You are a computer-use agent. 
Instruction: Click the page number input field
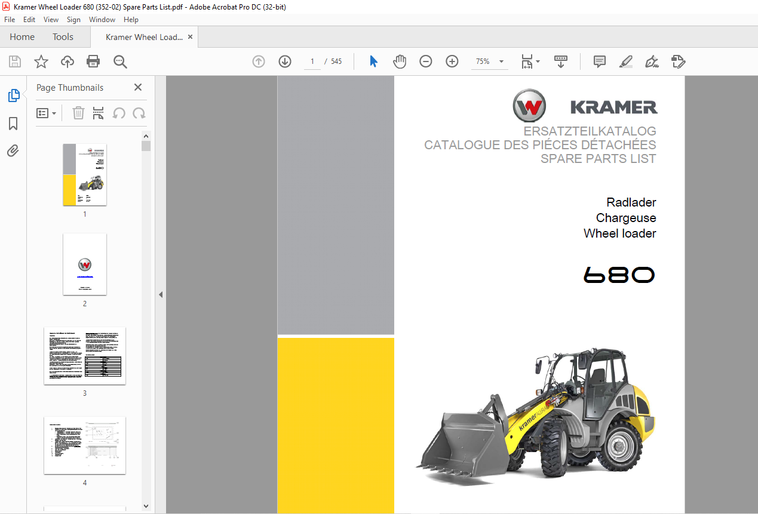click(x=312, y=61)
